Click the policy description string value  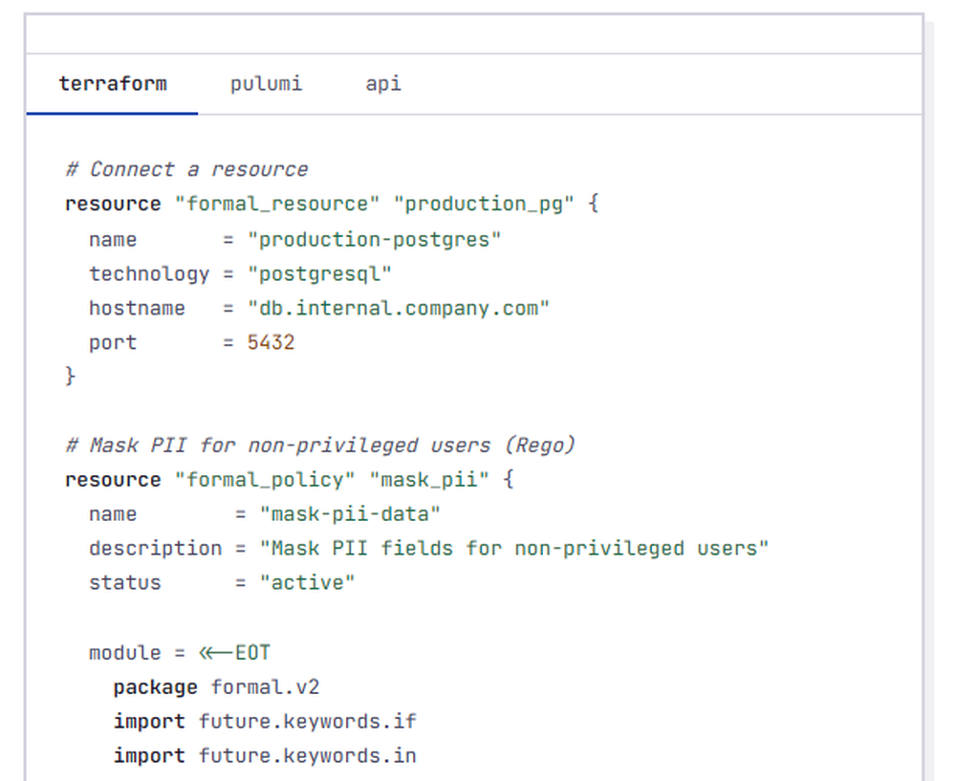tap(514, 548)
